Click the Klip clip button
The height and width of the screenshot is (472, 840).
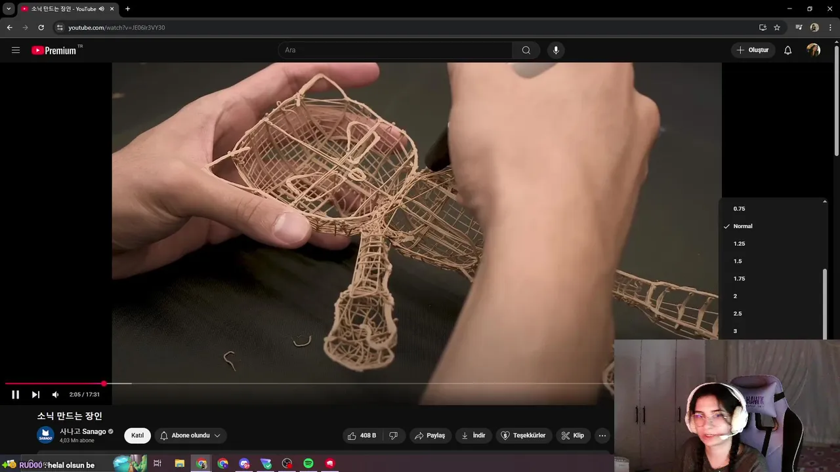tap(572, 435)
